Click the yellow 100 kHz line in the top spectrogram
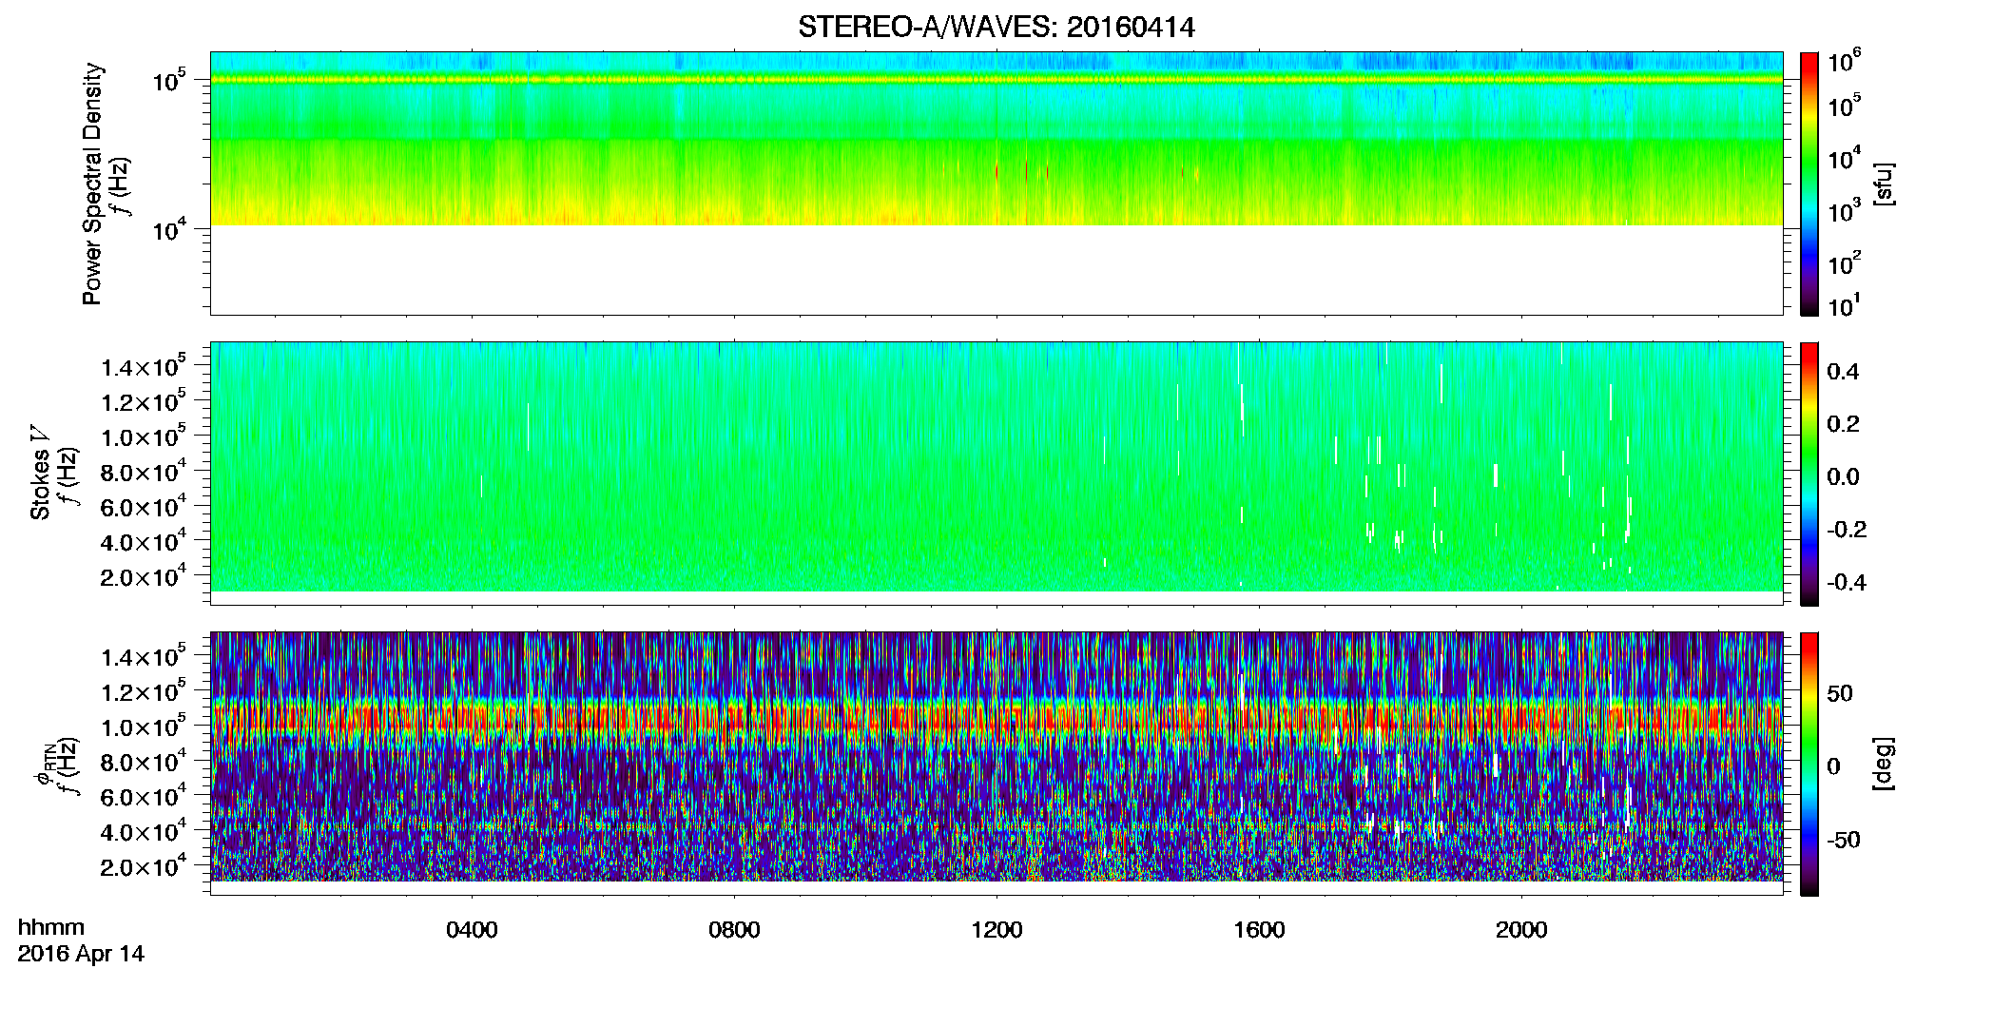Image resolution: width=1993 pixels, height=1027 pixels. (x=996, y=80)
